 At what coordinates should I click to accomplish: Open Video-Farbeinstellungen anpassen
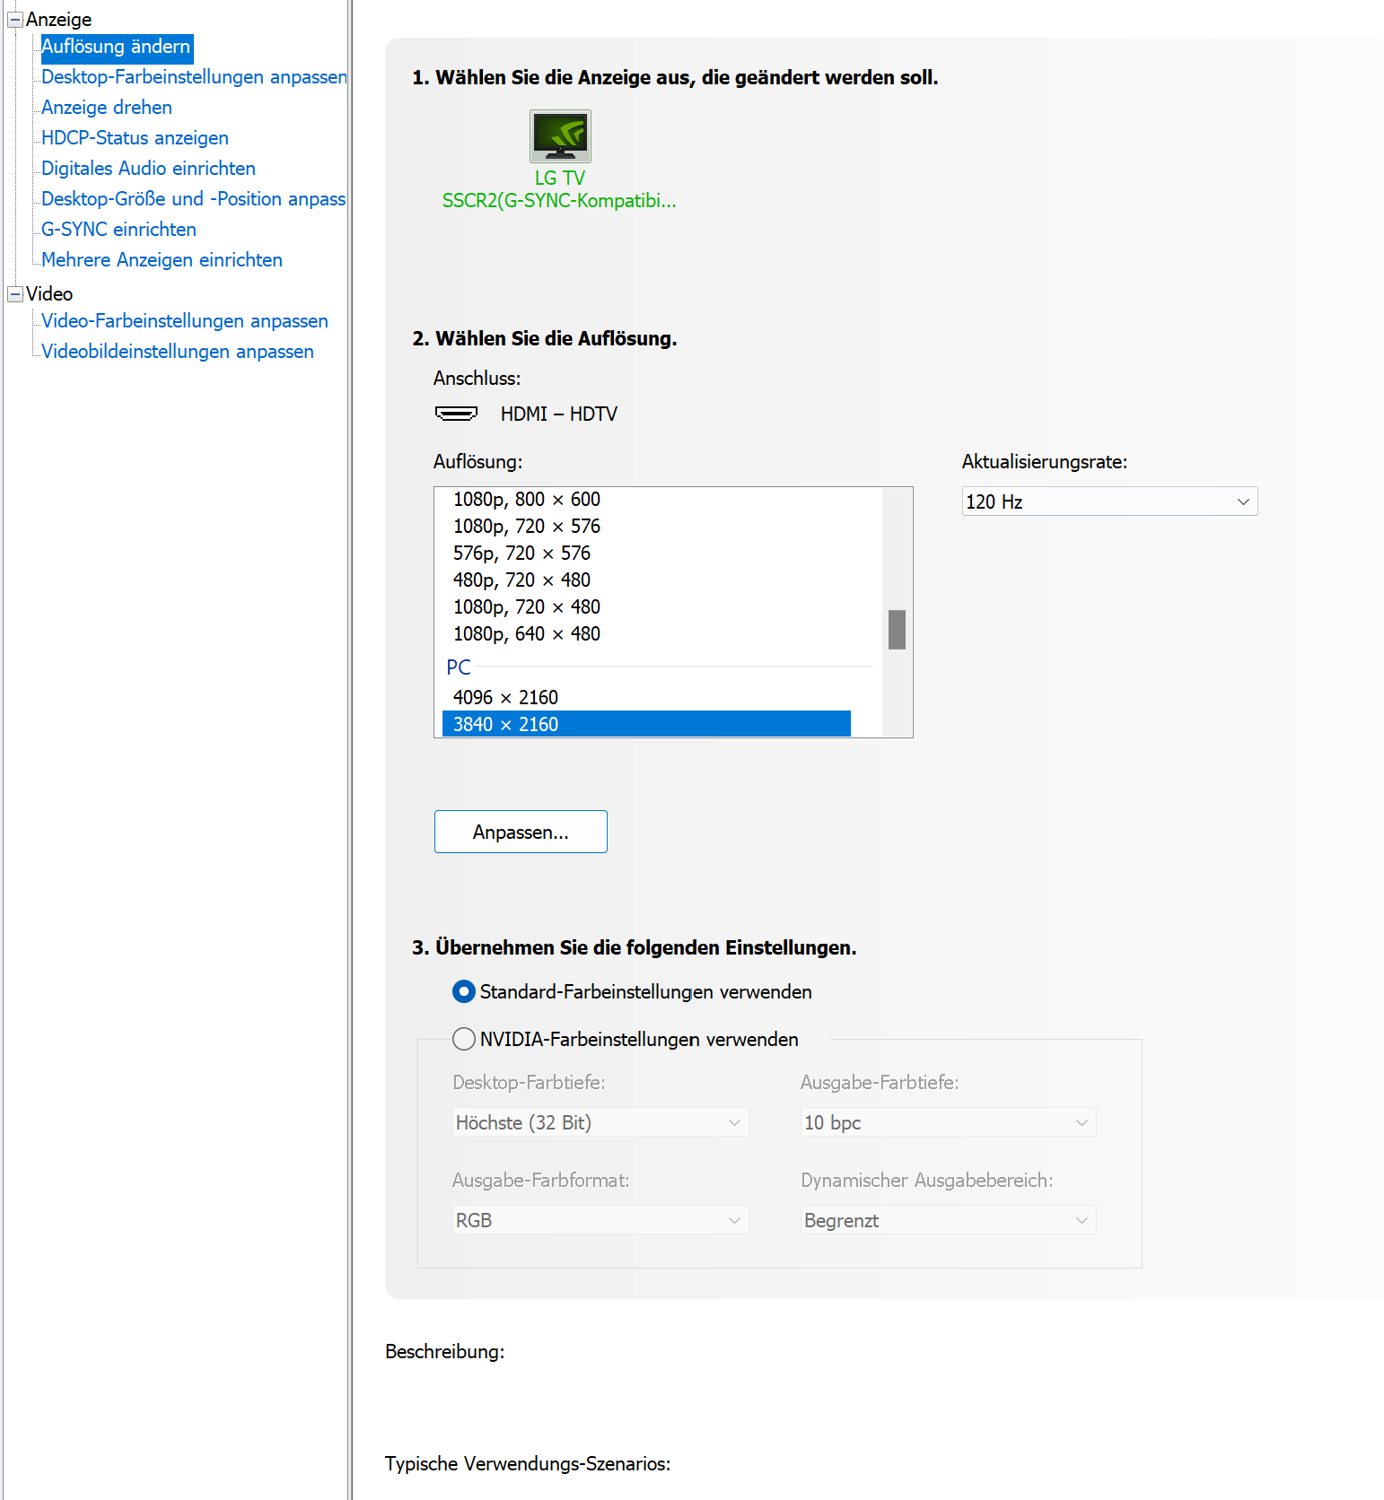pyautogui.click(x=185, y=321)
